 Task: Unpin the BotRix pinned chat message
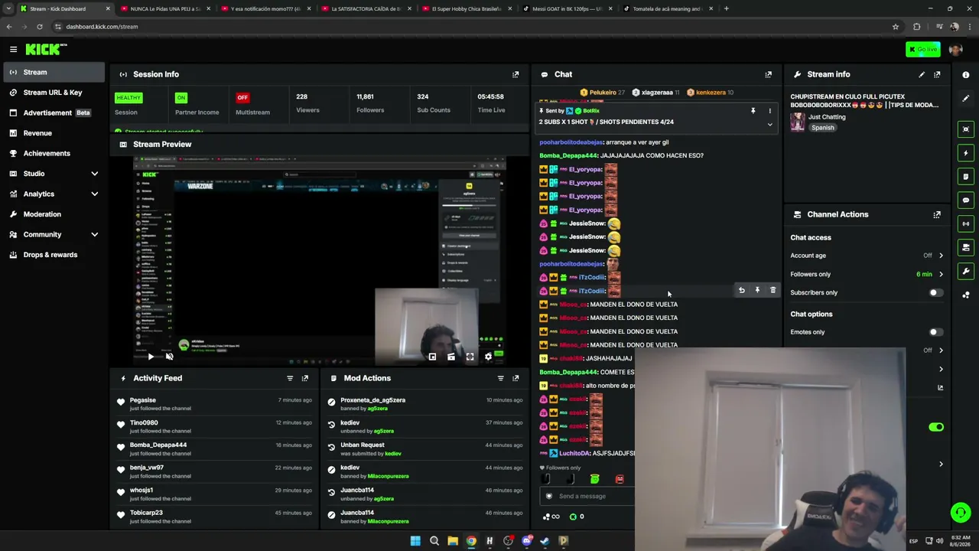[753, 111]
